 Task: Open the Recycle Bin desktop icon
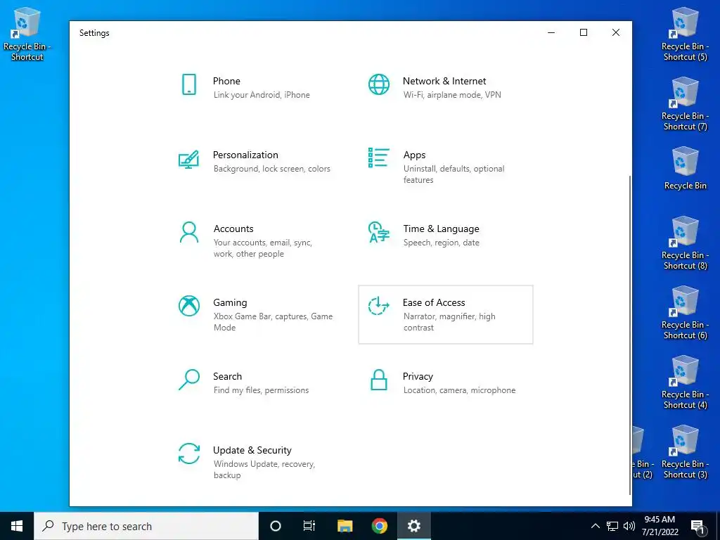click(x=685, y=167)
